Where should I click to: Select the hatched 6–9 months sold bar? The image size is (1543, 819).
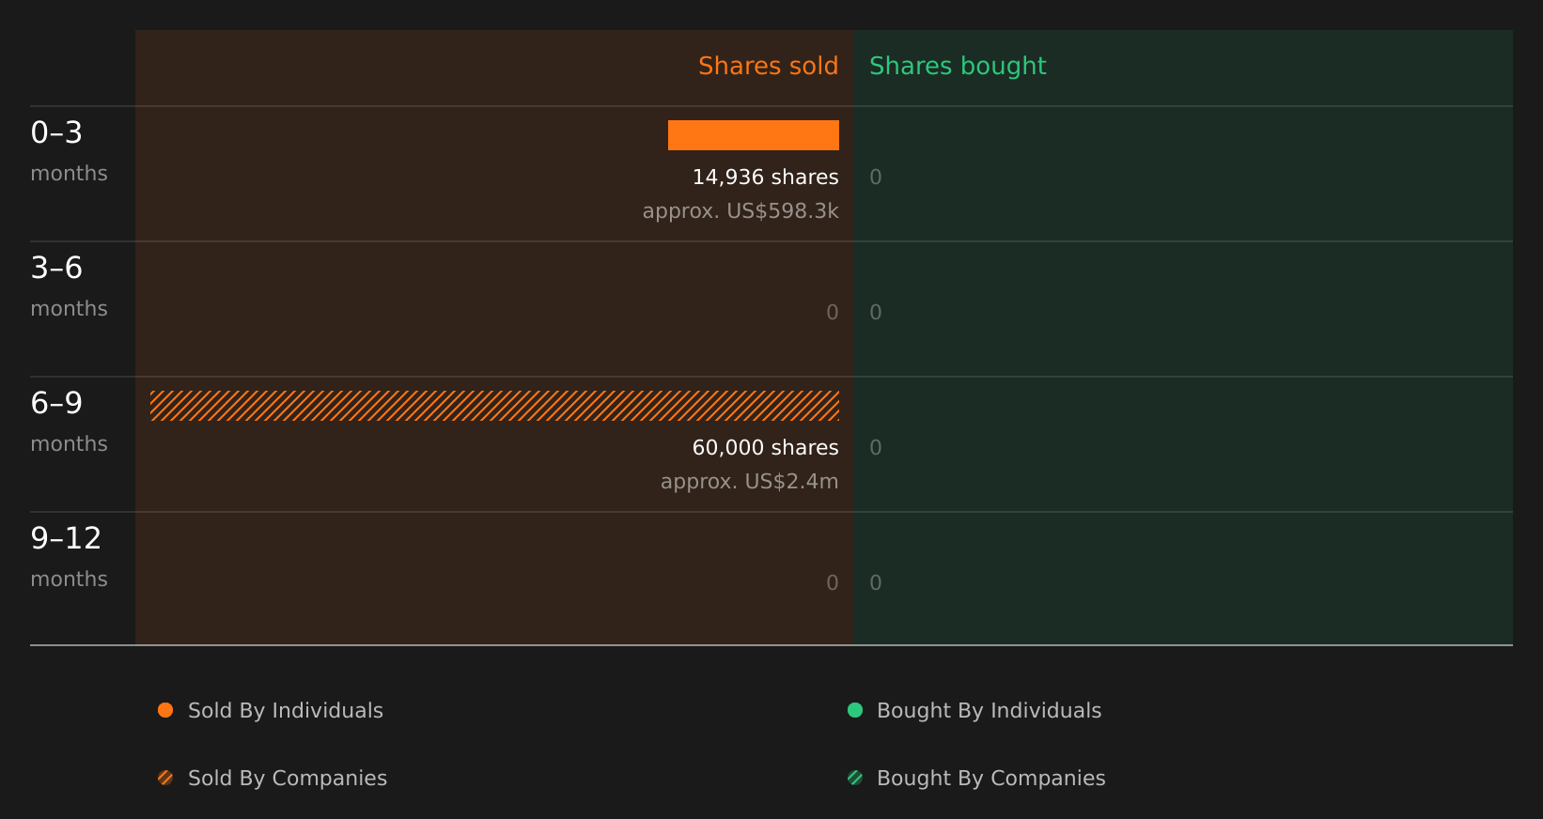click(x=494, y=406)
